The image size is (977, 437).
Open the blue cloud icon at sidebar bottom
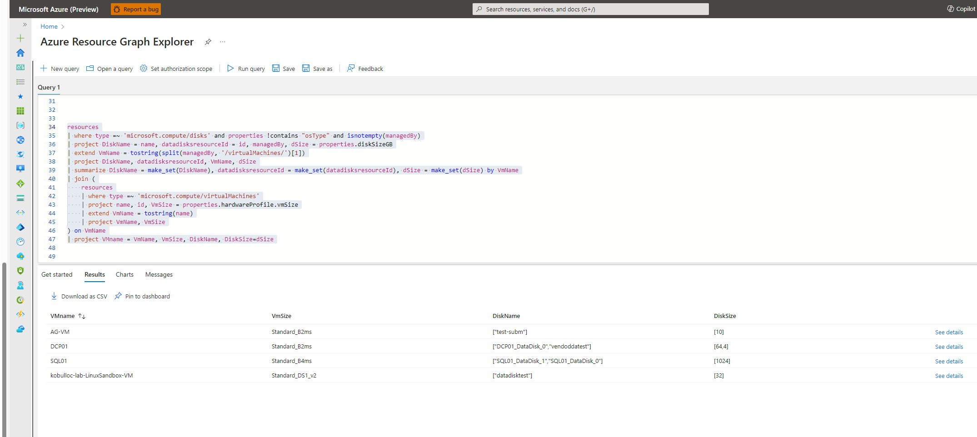click(x=20, y=329)
